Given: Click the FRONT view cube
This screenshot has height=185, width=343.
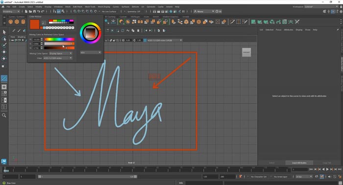Looking at the screenshot, I should point(246,52).
